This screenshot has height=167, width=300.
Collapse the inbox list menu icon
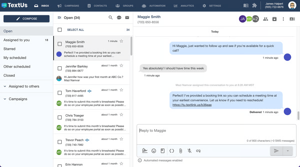coord(59,18)
